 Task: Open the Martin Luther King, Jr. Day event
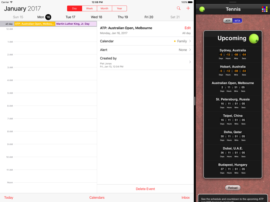tap(76, 24)
